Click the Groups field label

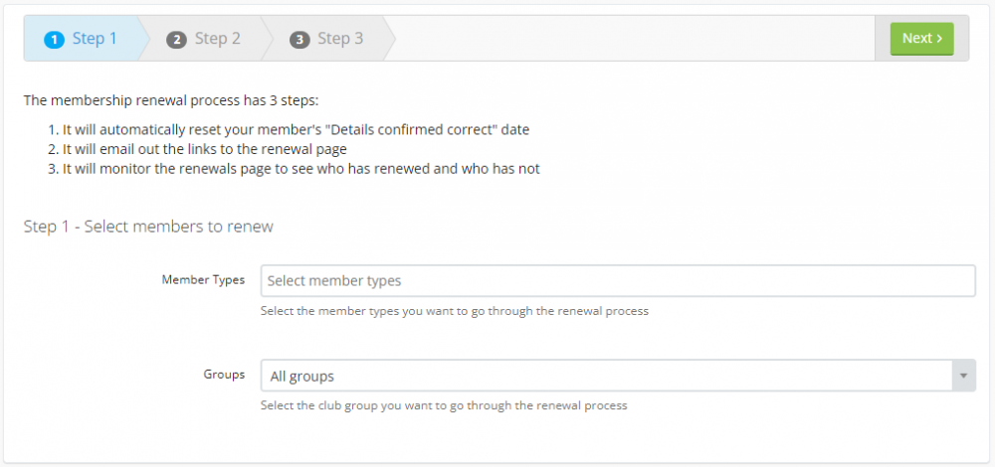click(x=224, y=375)
